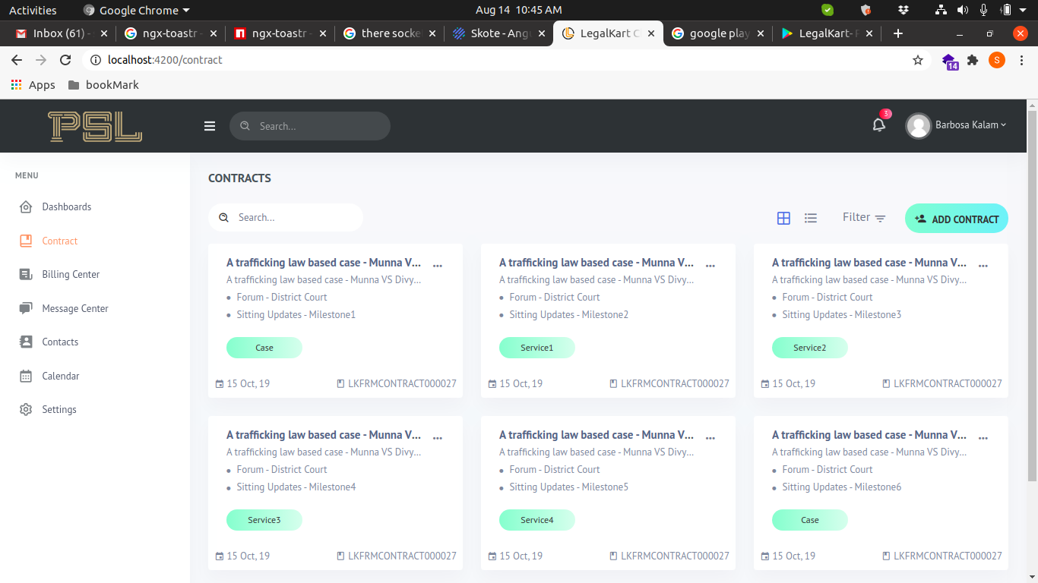Open Dashboards from the sidebar
The height and width of the screenshot is (583, 1038).
(66, 207)
